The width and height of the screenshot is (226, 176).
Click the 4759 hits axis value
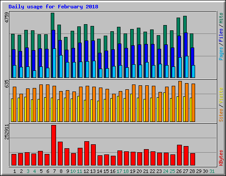point(7,17)
